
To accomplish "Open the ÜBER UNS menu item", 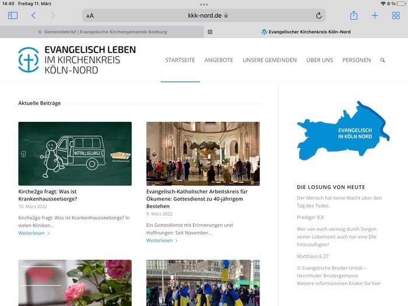I will click(x=319, y=60).
